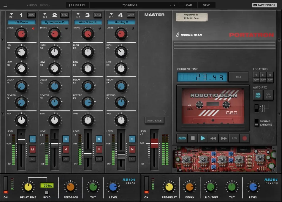Click the RTZ button
Viewport: 282px width, 202px height.
(x=239, y=77)
